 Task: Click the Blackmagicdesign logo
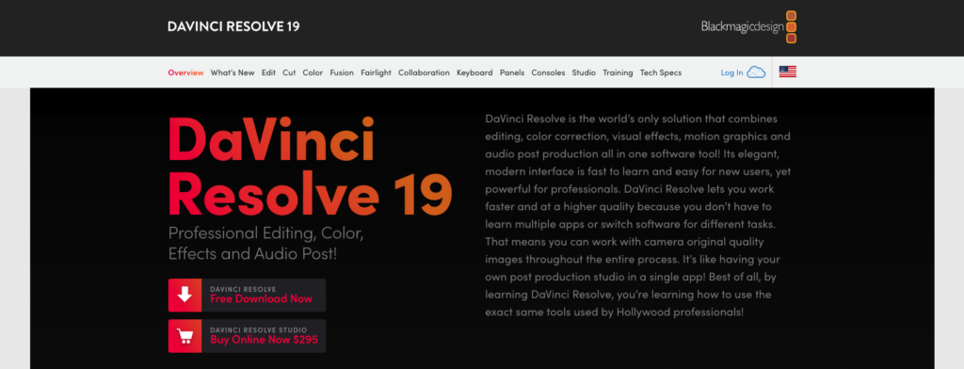[748, 27]
